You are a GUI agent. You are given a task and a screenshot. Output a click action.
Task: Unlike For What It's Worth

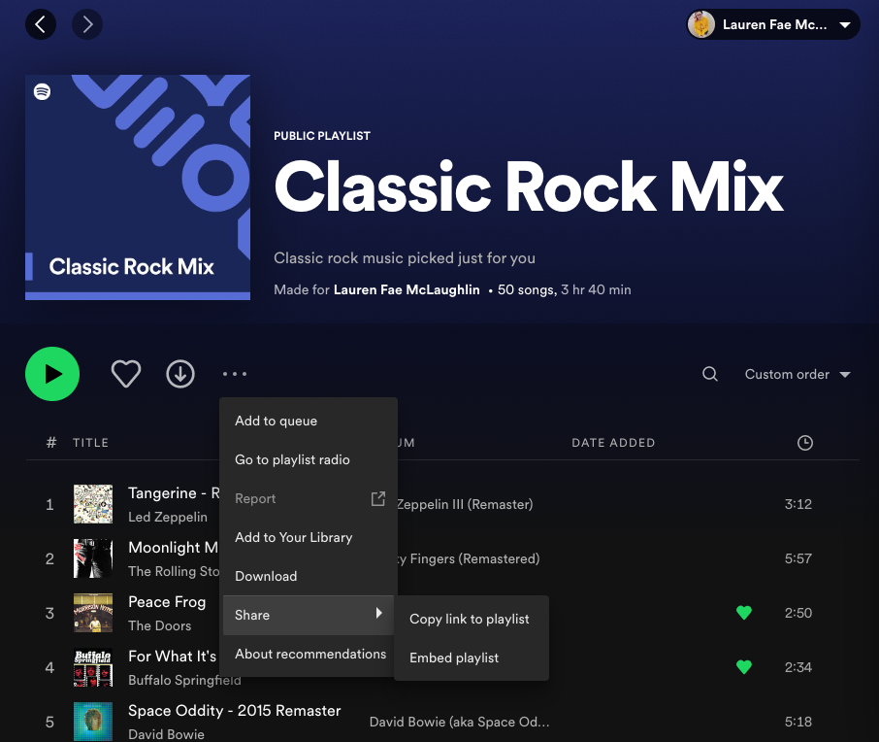pyautogui.click(x=744, y=667)
